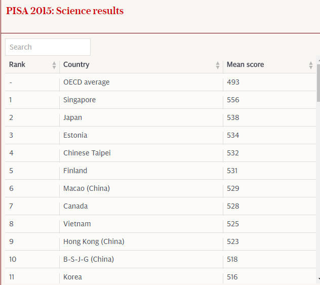Click the Mean score sort arrows icon
The width and height of the screenshot is (320, 285).
[x=310, y=65]
